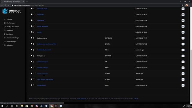Viewport: 192px width, 108px height.
Task: Open a new browser tab
Action: pyautogui.click(x=27, y=2)
